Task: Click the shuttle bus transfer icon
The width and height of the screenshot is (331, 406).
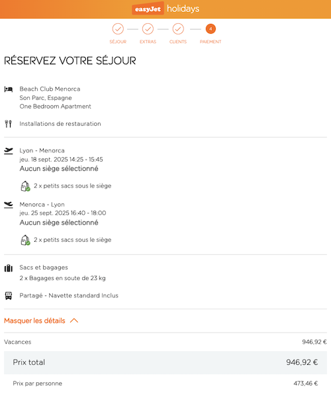Action: pos(9,295)
